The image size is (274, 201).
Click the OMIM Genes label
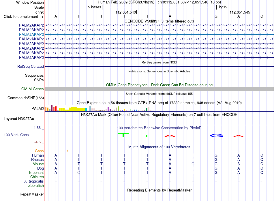[32, 89]
